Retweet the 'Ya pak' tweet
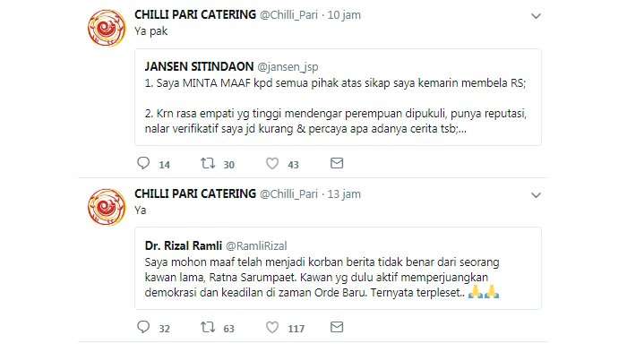 coord(208,163)
